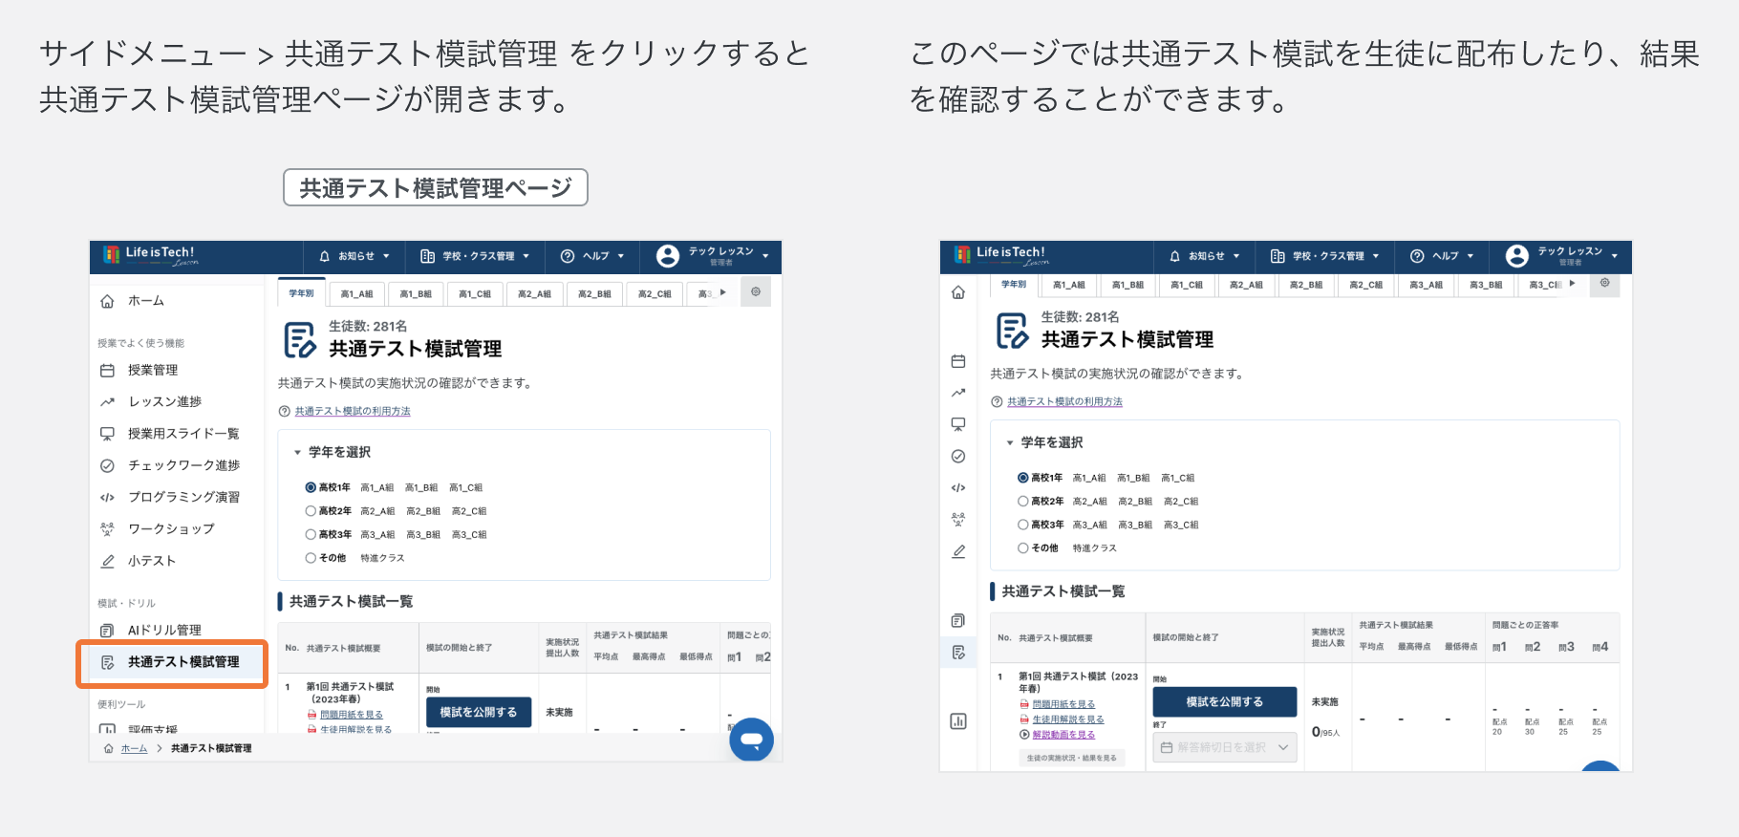Click circled checkmark icon in right collapsed sidebar
The height and width of the screenshot is (837, 1739).
tap(958, 456)
